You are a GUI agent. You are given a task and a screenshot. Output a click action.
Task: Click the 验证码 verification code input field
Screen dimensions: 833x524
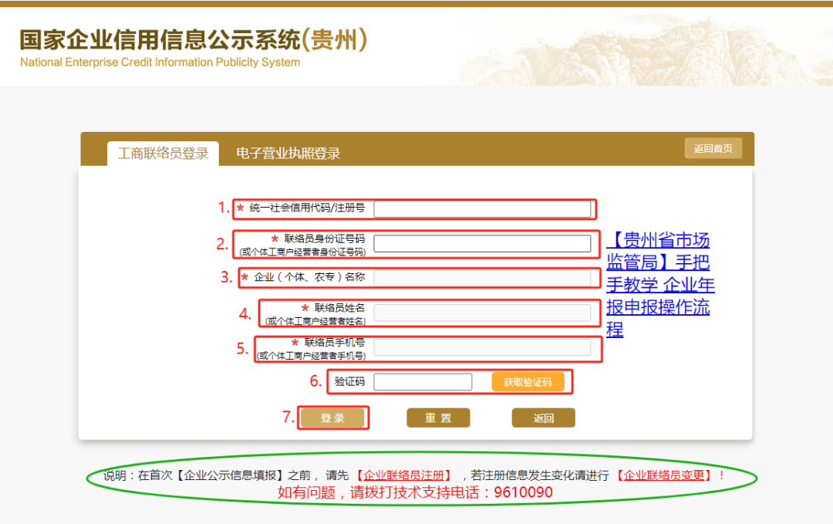pos(423,381)
